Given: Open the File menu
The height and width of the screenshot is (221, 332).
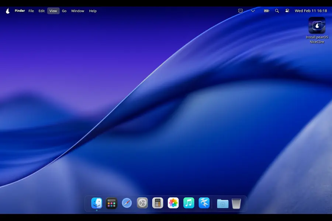Looking at the screenshot, I should click(x=31, y=11).
